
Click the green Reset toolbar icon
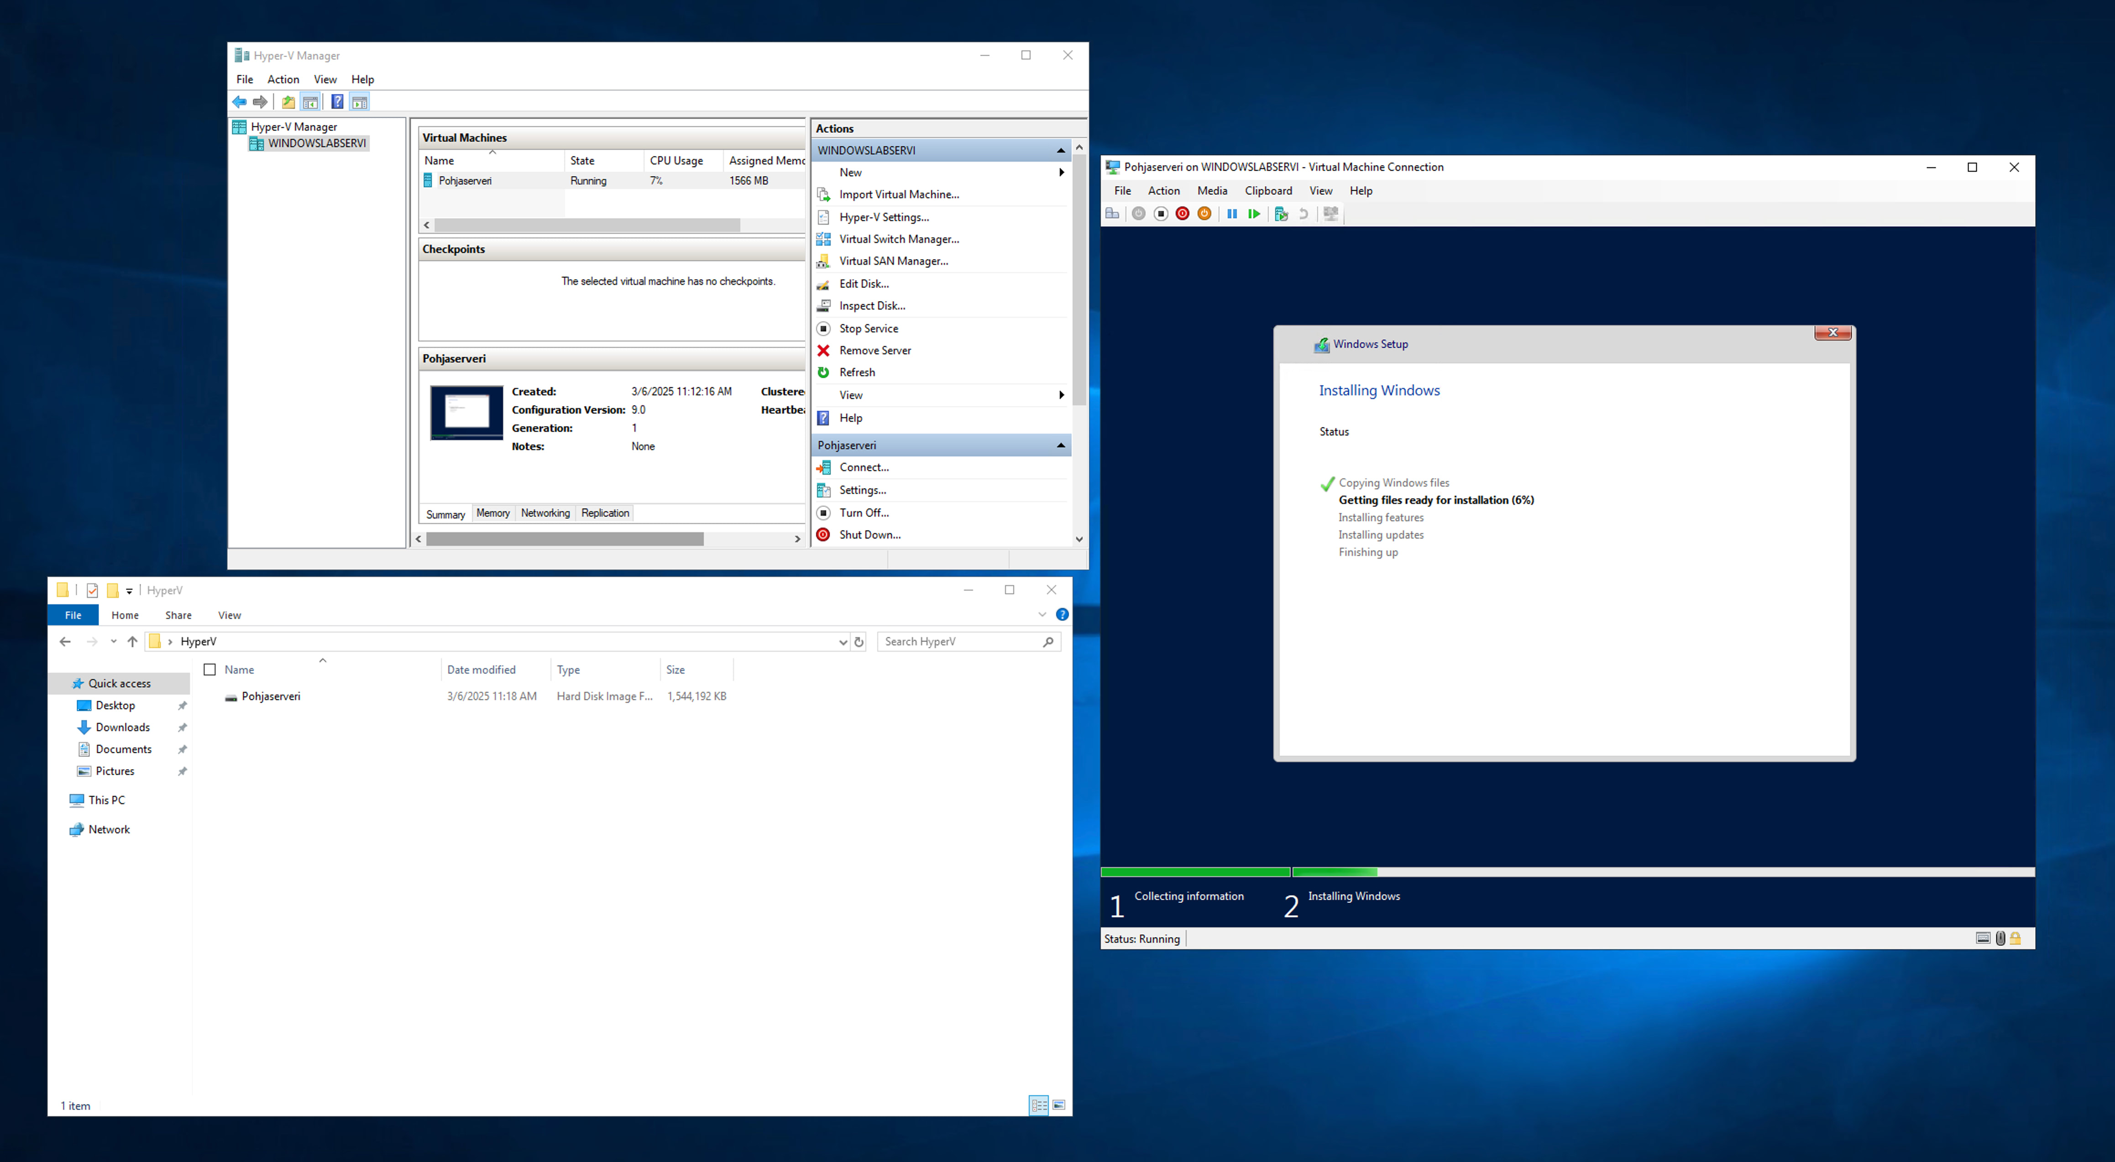(x=1254, y=214)
